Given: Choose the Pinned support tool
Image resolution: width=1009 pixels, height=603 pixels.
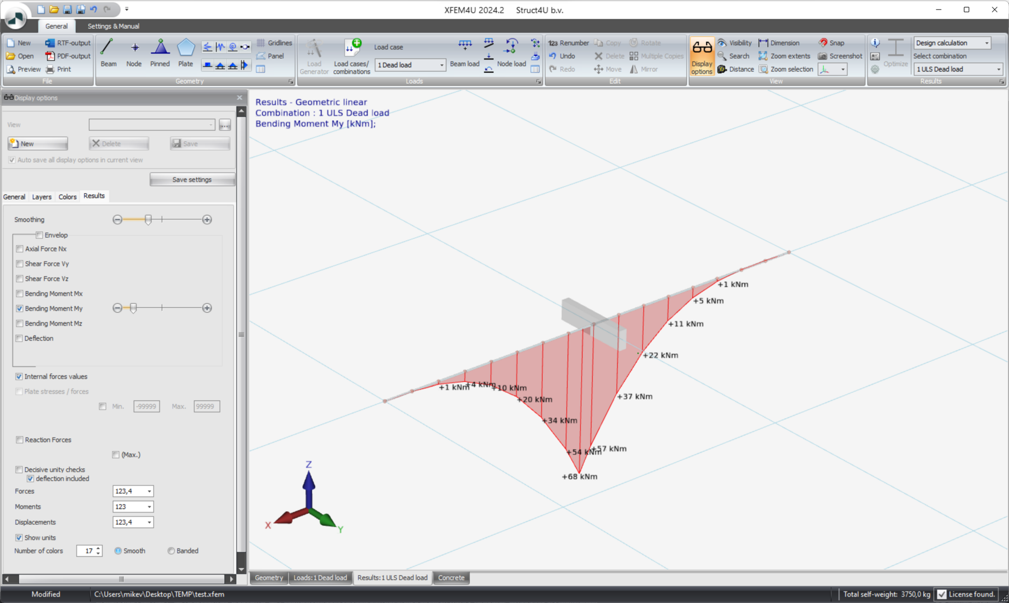Looking at the screenshot, I should click(159, 53).
